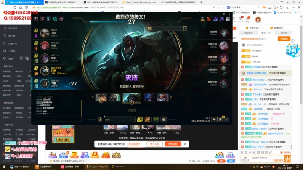Open the rune page edit pencil icon
Viewport: 303px width, 170px height.
(x=100, y=120)
